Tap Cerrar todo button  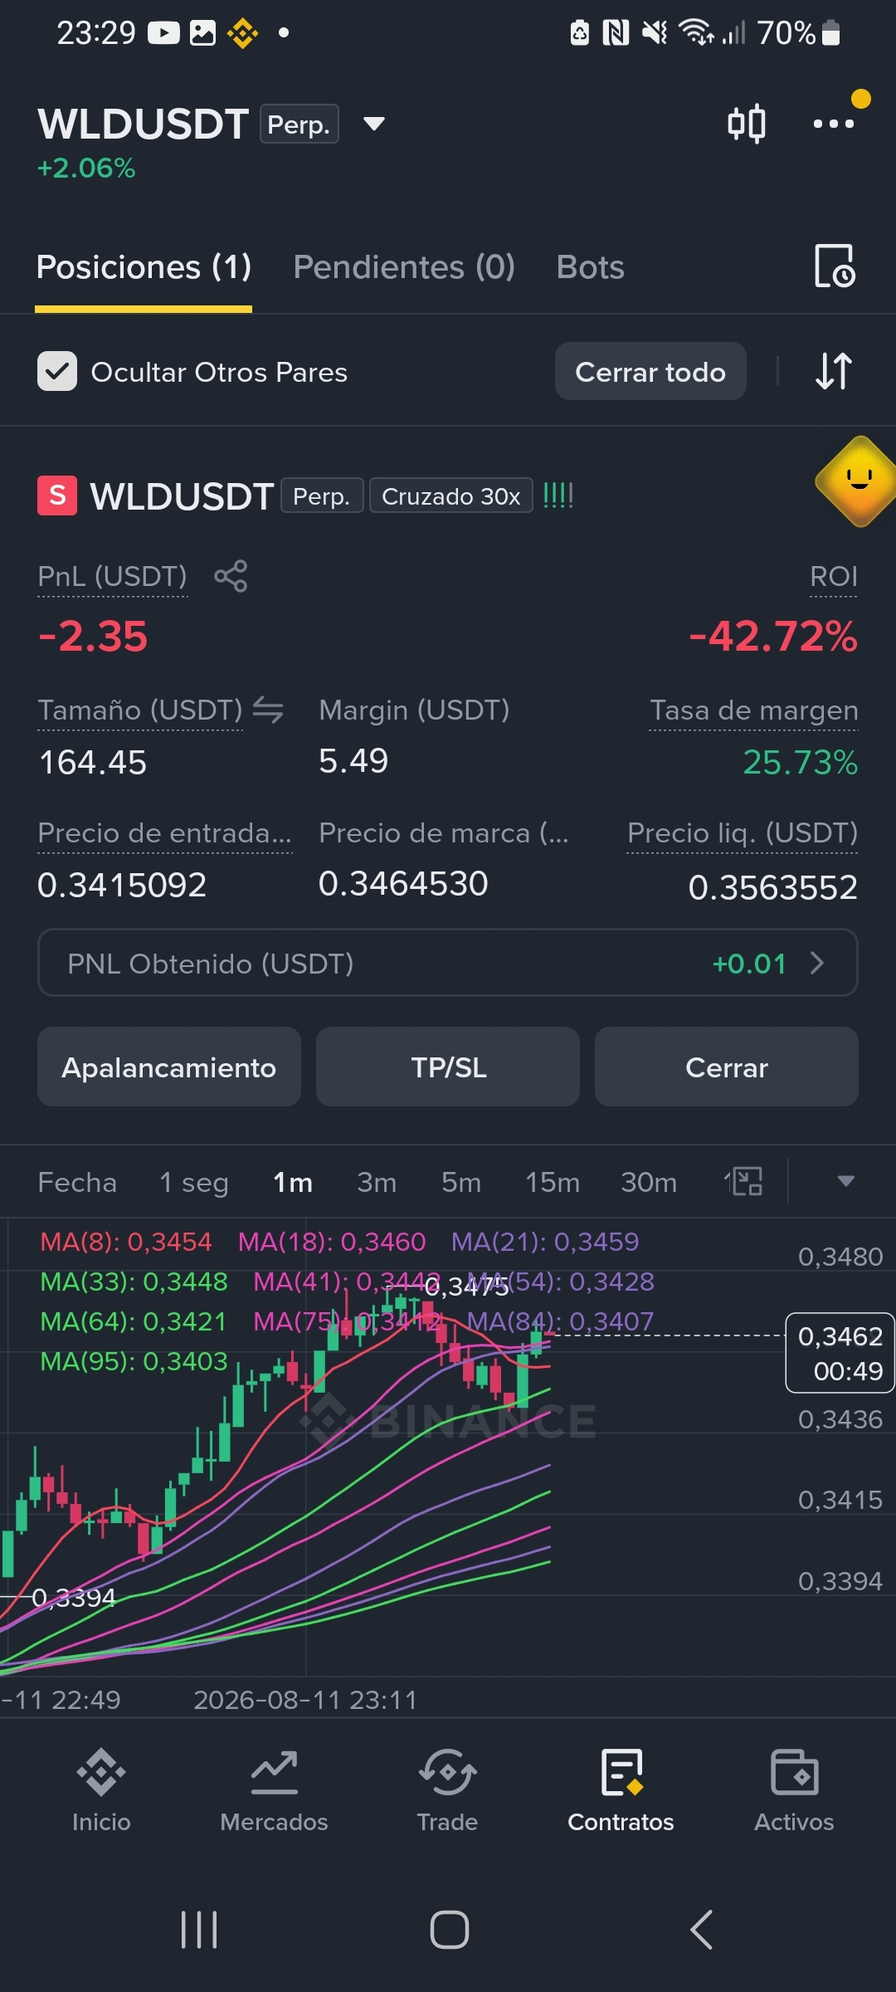click(x=650, y=371)
